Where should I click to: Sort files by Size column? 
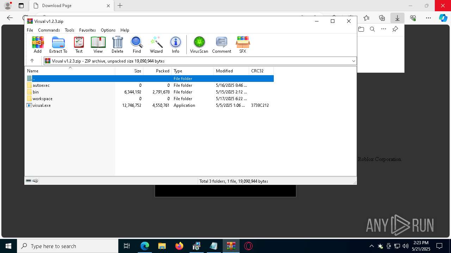(x=129, y=71)
